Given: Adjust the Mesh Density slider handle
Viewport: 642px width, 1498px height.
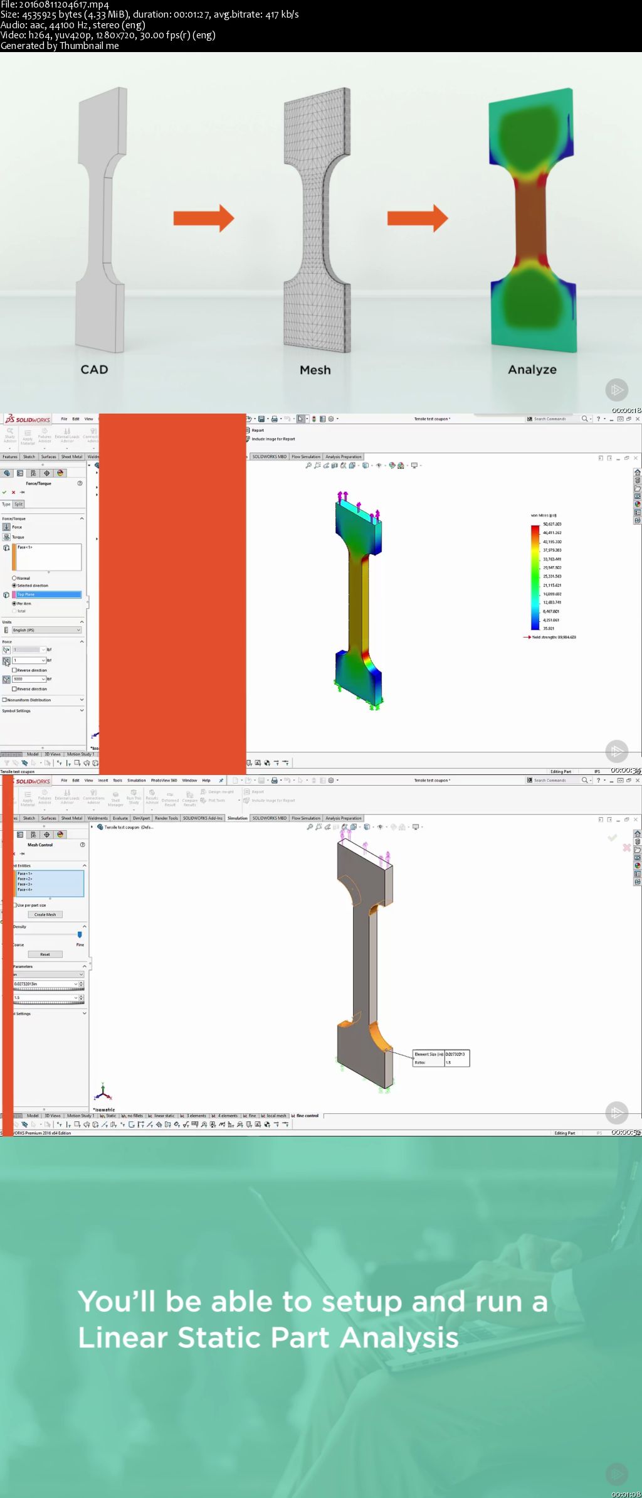Looking at the screenshot, I should tap(80, 934).
